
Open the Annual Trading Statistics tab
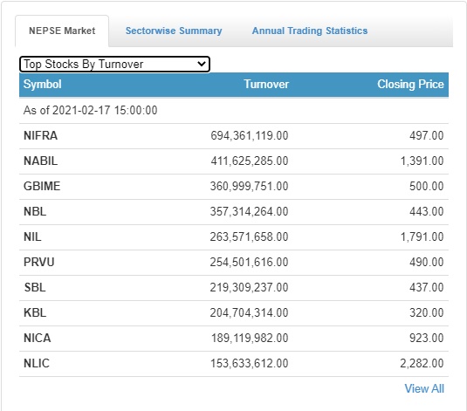(x=310, y=31)
